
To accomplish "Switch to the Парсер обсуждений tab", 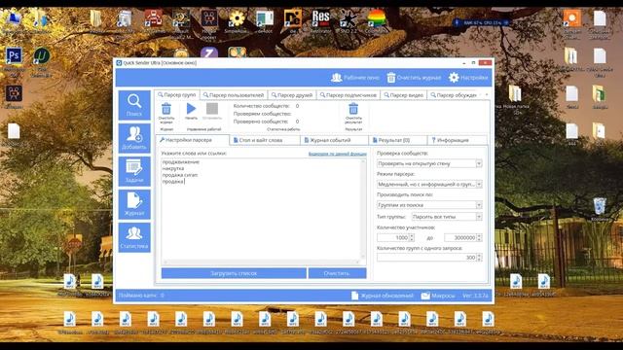I will click(454, 95).
